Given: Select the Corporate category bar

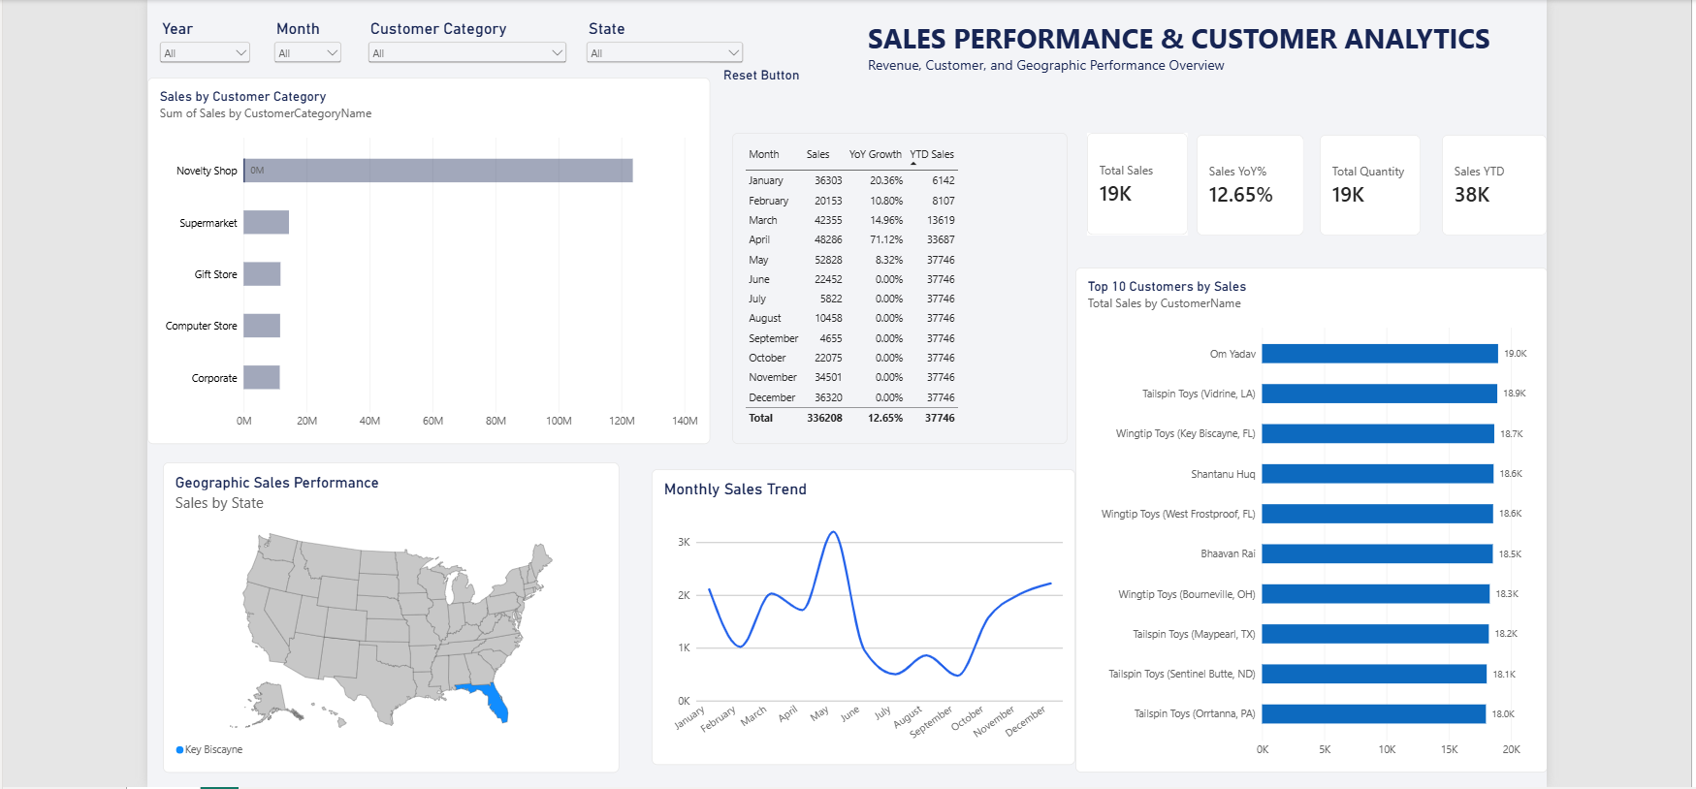Looking at the screenshot, I should pyautogui.click(x=262, y=377).
